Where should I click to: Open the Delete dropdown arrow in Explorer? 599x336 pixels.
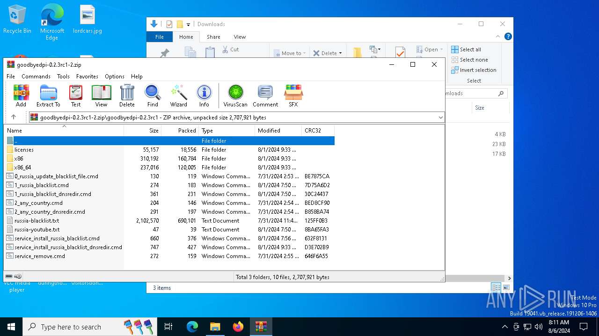[x=340, y=53]
